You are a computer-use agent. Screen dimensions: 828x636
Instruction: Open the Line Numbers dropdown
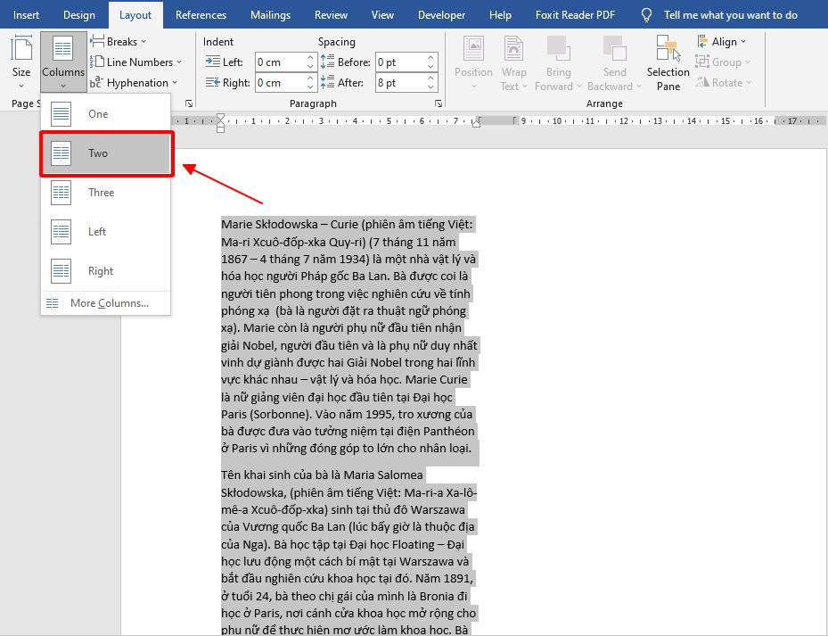[135, 62]
